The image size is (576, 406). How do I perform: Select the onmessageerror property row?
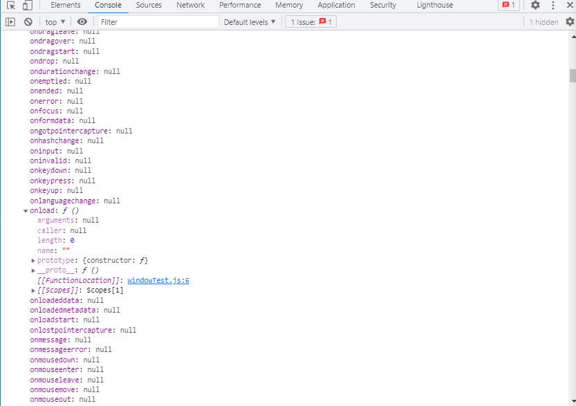[71, 349]
